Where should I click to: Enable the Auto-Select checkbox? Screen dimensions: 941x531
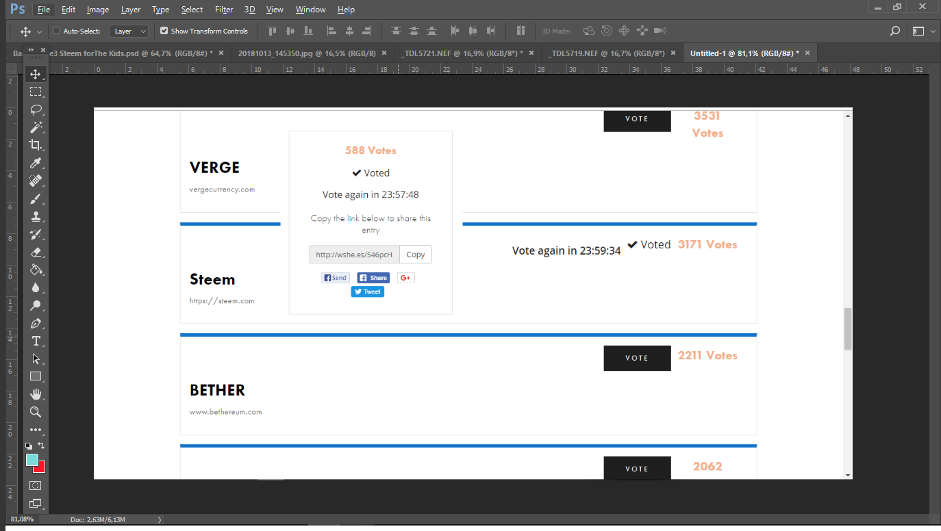(57, 31)
